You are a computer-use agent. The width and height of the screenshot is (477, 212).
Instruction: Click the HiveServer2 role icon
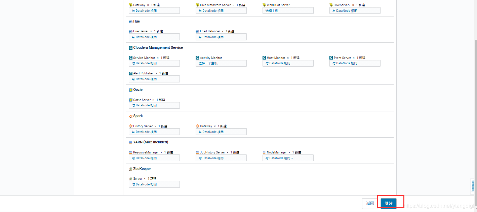331,5
